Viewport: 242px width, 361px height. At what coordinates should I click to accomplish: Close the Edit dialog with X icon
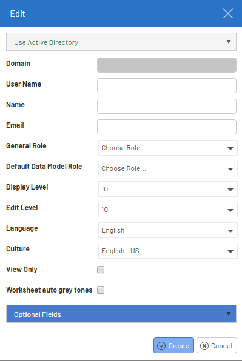click(228, 13)
